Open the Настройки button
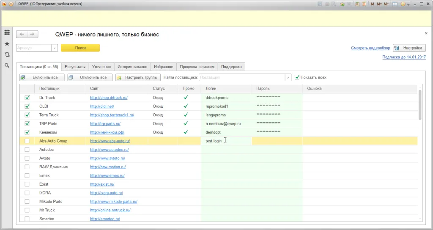Image resolution: width=433 pixels, height=230 pixels. (409, 48)
